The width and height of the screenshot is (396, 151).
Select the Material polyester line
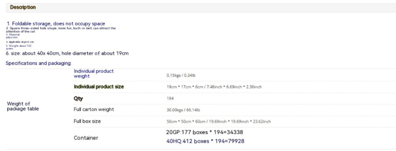[12, 36]
